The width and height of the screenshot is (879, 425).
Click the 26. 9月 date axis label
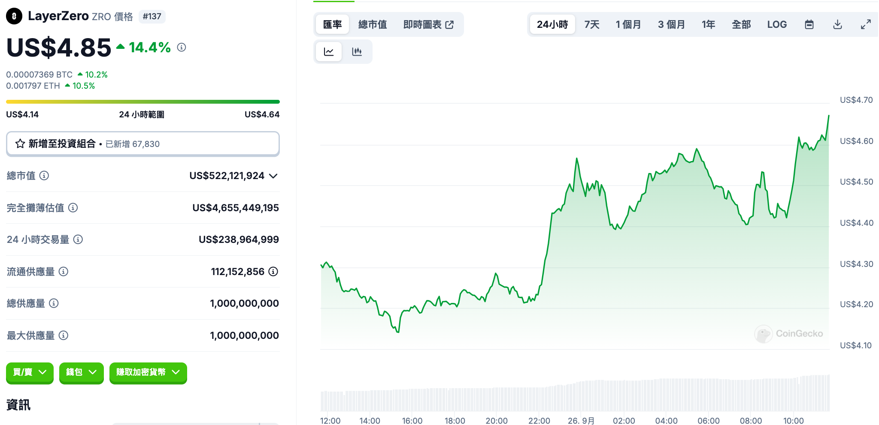pyautogui.click(x=581, y=421)
